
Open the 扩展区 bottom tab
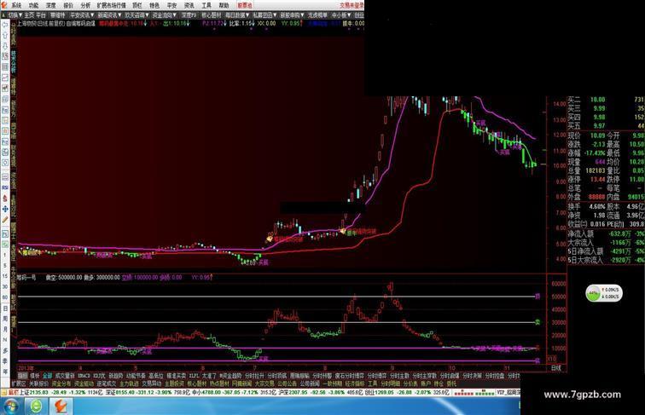(x=19, y=383)
